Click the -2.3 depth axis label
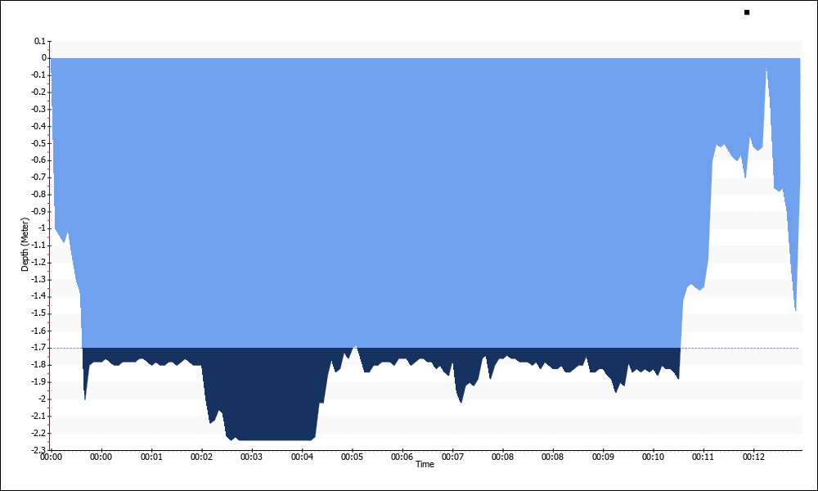This screenshot has height=491, width=818. click(38, 450)
